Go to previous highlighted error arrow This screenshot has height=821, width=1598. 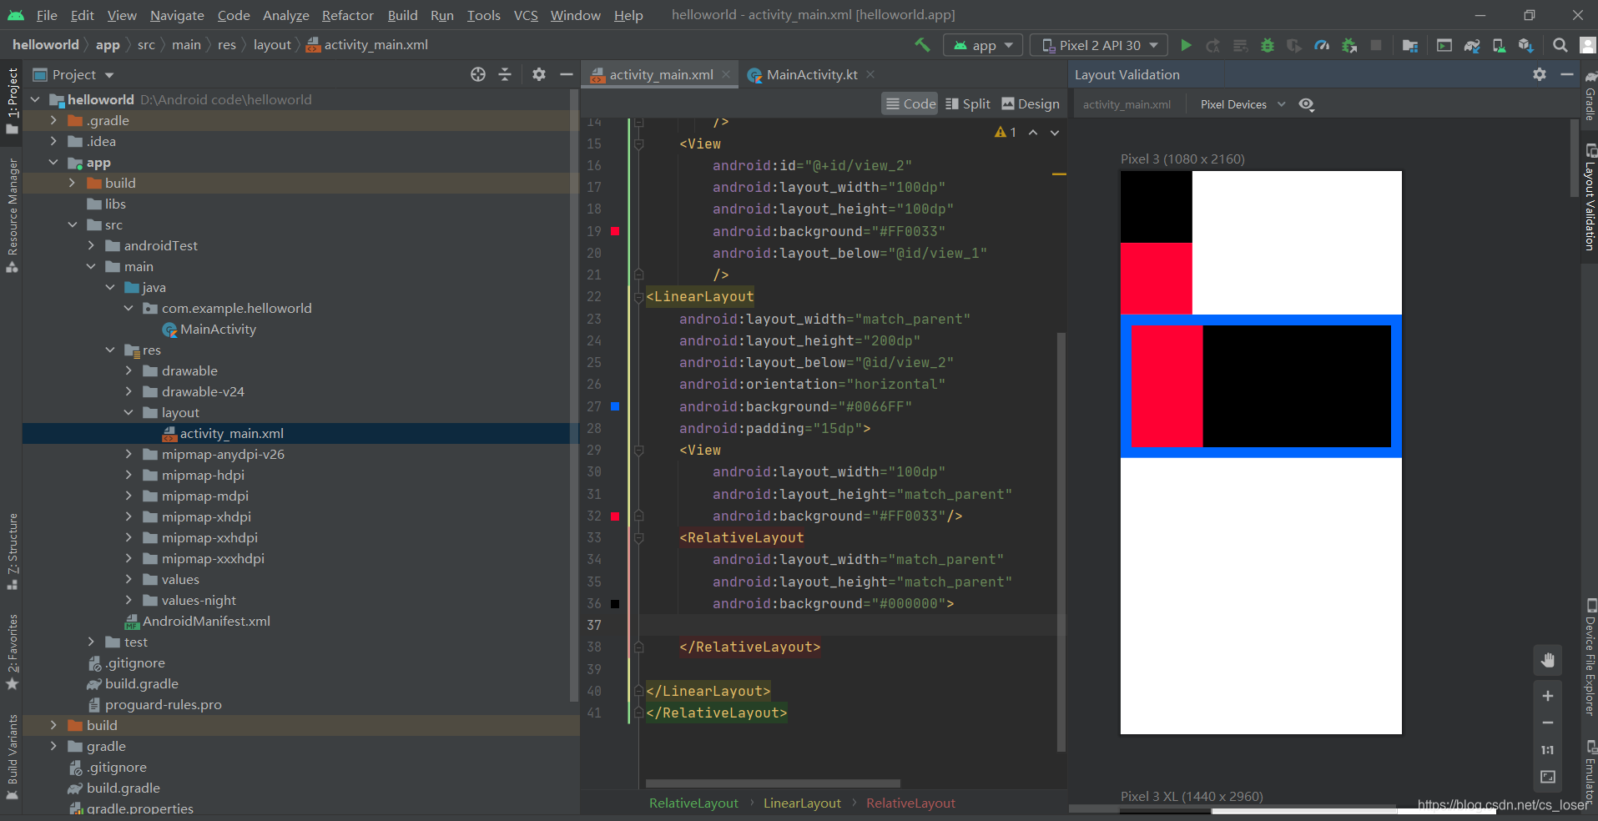(1033, 133)
